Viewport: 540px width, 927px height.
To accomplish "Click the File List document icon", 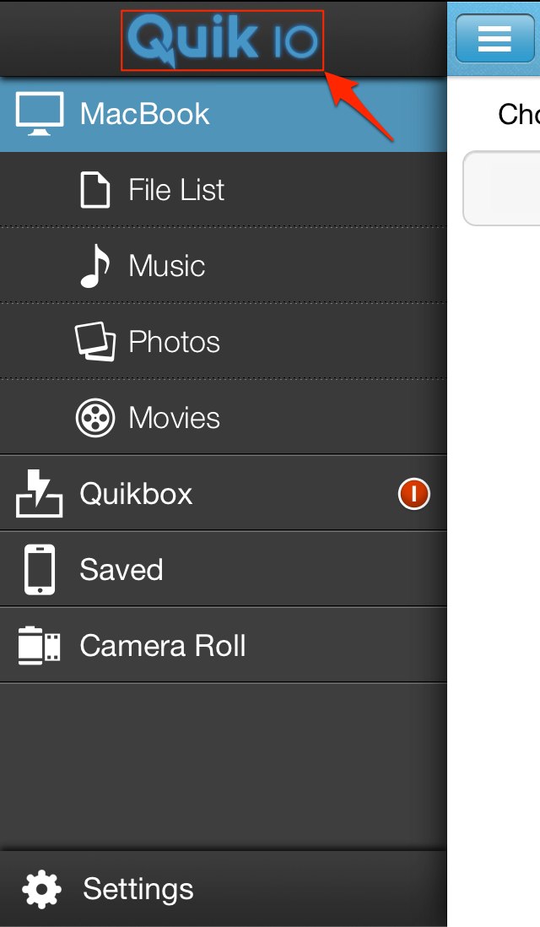I will 94,190.
